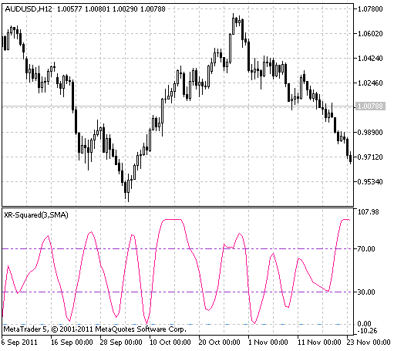Select the 0.95340 price scale label

(x=370, y=182)
